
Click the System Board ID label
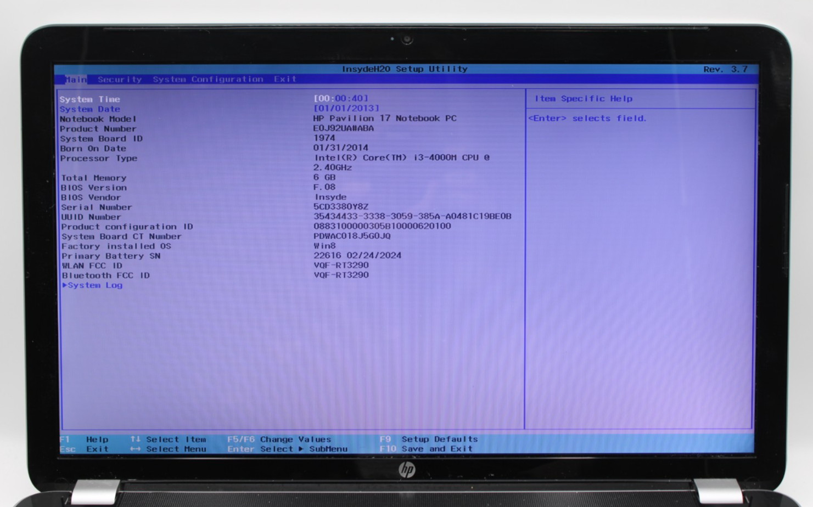click(101, 139)
